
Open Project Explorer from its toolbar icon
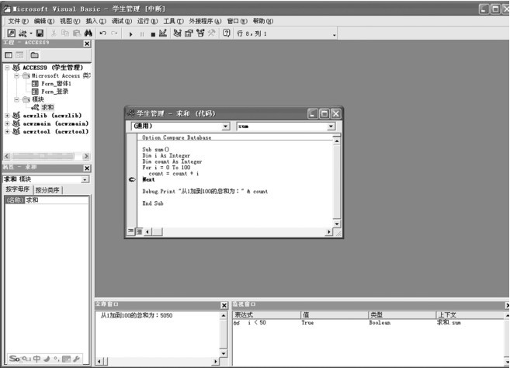177,33
